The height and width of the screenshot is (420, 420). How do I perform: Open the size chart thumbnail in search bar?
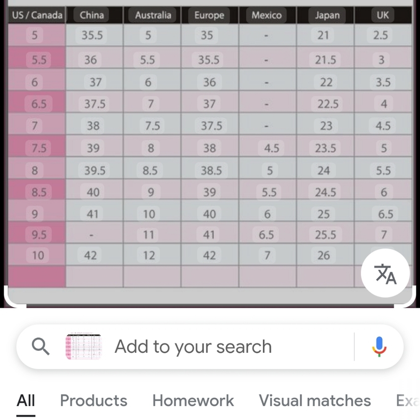coord(84,347)
